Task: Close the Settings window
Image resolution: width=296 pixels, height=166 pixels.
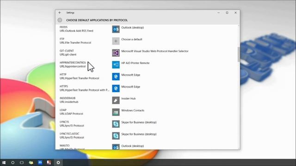Action: point(235,12)
